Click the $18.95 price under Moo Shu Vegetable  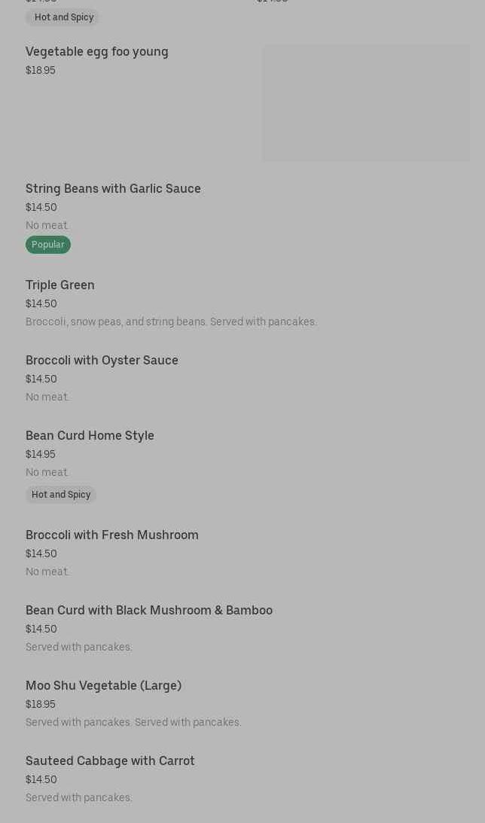click(x=41, y=704)
